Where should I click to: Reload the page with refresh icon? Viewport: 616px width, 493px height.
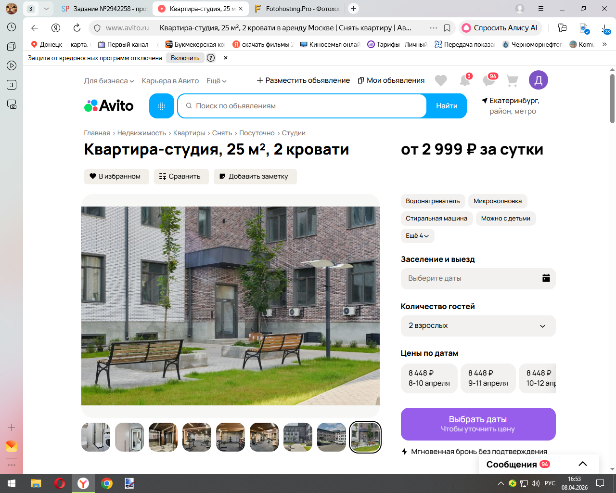[77, 28]
